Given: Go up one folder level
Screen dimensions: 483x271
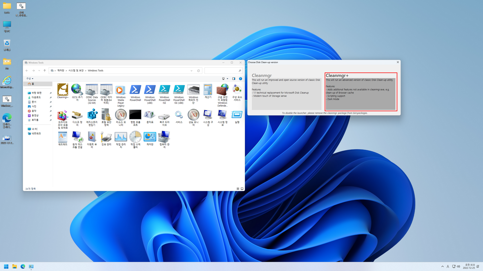Looking at the screenshot, I should tap(45, 71).
